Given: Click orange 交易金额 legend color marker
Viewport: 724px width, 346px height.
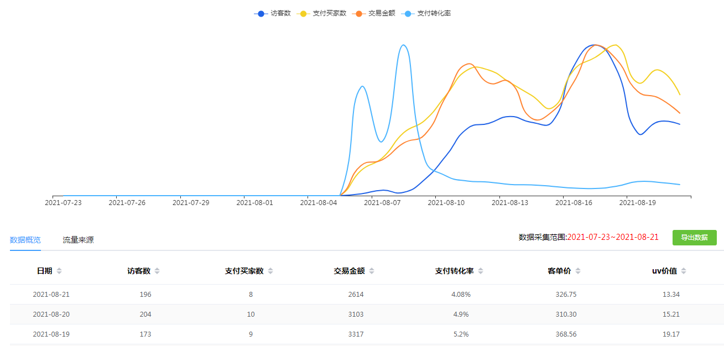Looking at the screenshot, I should (x=360, y=13).
